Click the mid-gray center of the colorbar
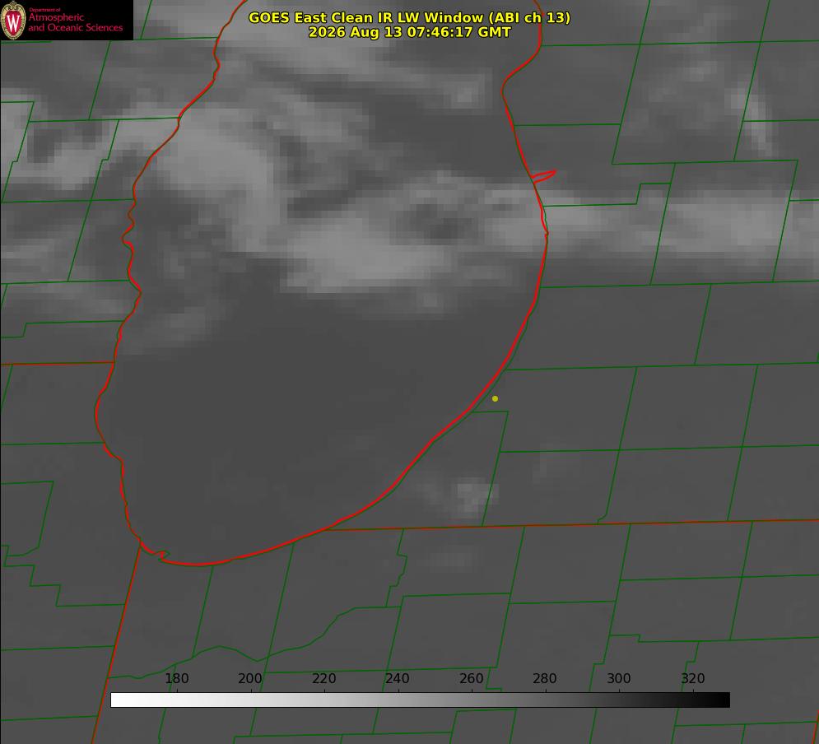Viewport: 819px width, 744px height. [420, 700]
